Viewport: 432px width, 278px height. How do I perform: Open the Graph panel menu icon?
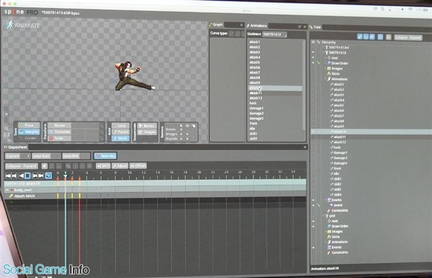(242, 25)
